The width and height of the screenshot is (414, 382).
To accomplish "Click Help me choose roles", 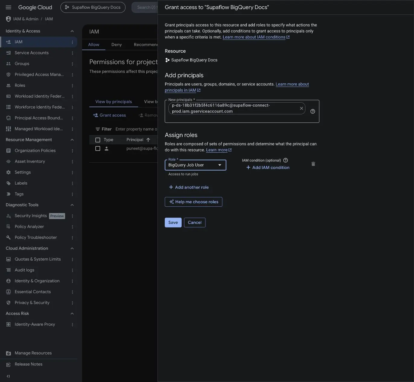I will pos(193,202).
